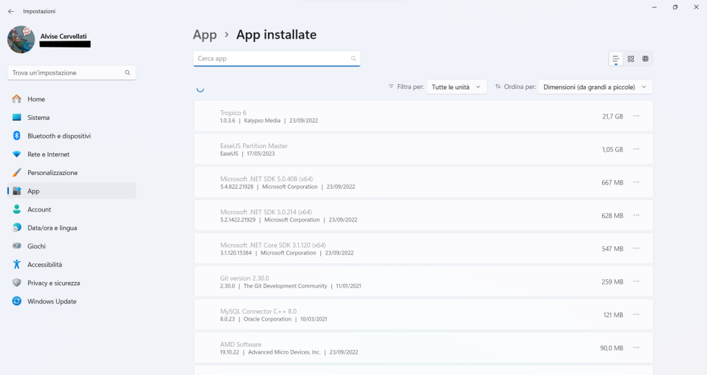Open three-dot menu for Tropico 6
The height and width of the screenshot is (375, 707).
coord(636,116)
